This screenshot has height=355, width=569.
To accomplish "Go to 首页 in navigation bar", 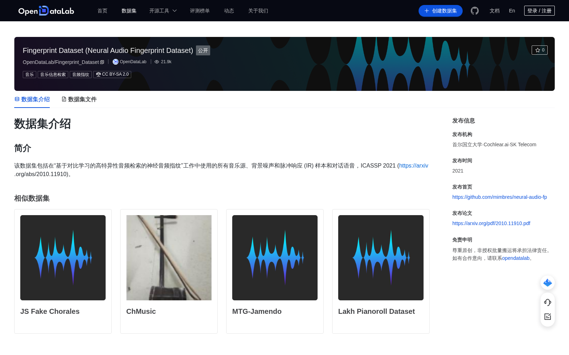I will click(x=102, y=11).
